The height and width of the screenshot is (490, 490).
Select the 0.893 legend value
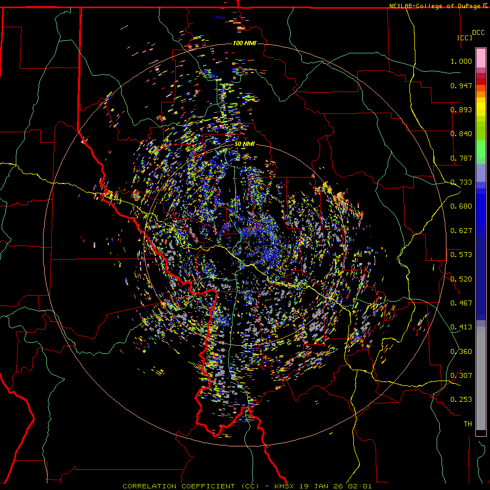click(461, 109)
